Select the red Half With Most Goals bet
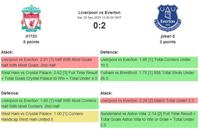This screenshot has height=131, width=199. [x=50, y=62]
